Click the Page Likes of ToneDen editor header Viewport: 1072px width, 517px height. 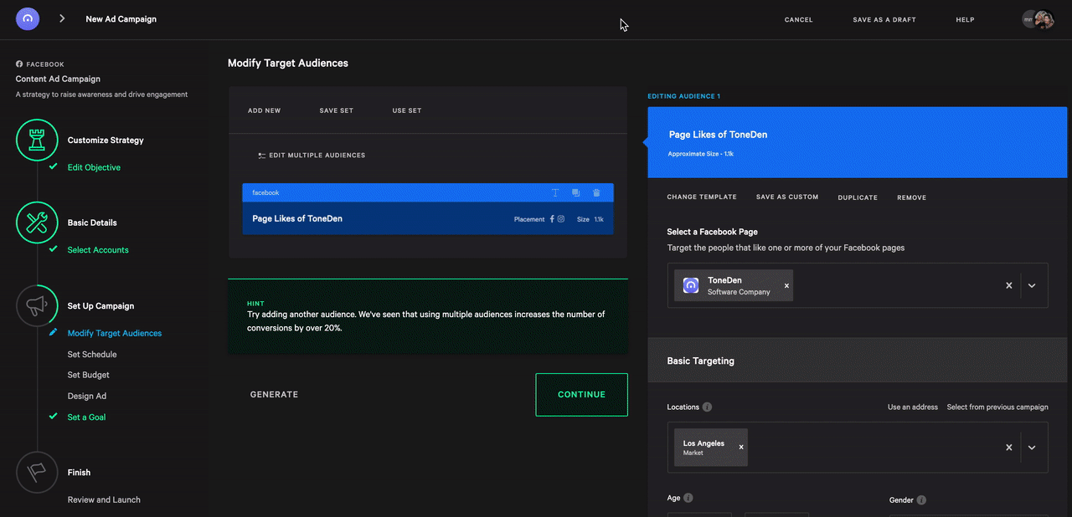pos(859,142)
